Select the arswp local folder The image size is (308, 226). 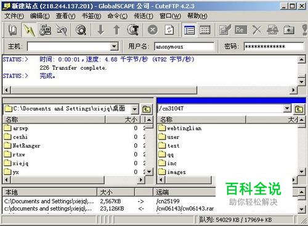[16, 128]
